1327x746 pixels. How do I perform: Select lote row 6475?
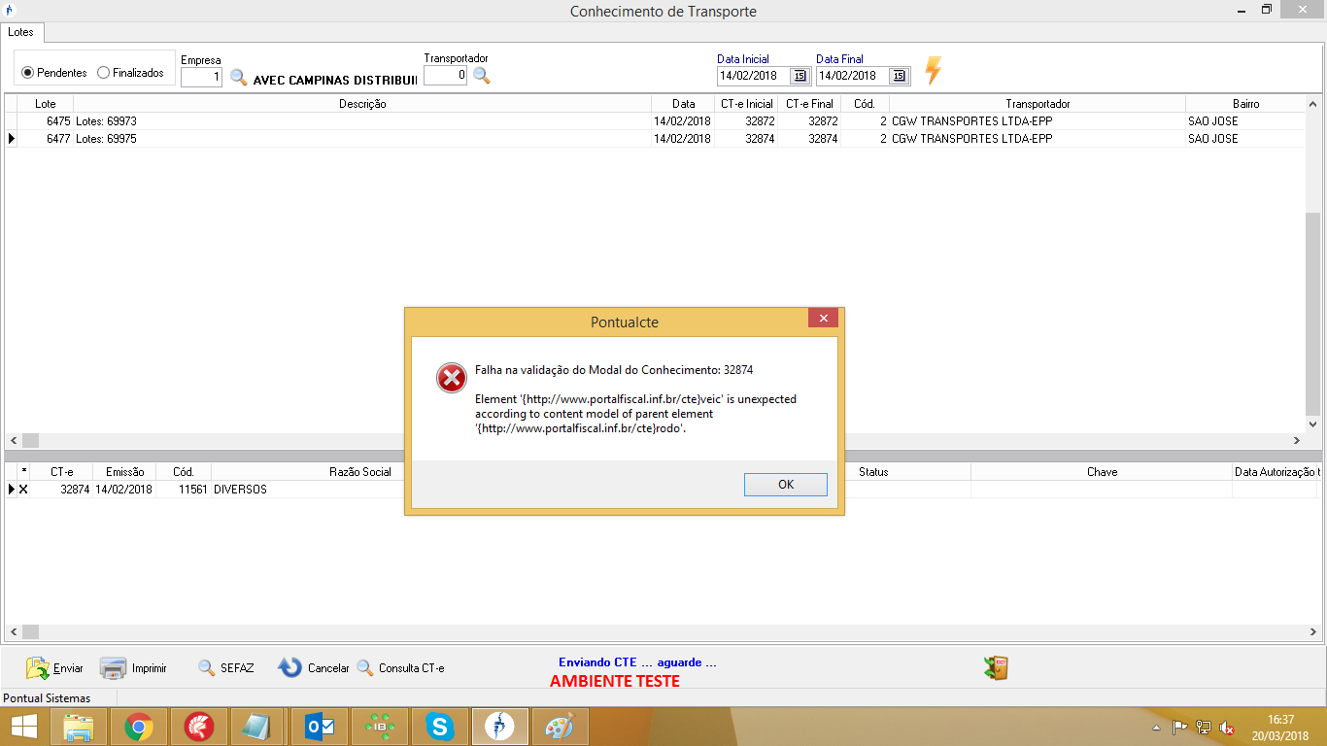click(656, 121)
